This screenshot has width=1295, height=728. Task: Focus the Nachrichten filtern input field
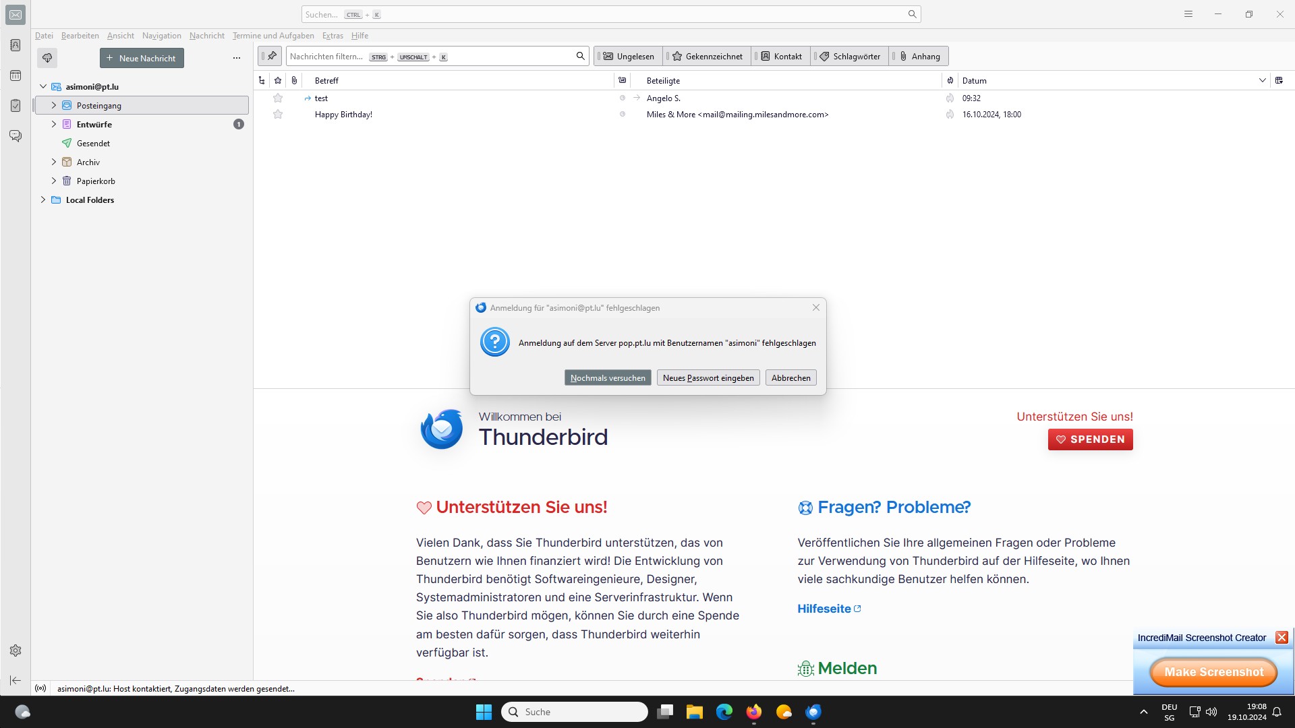438,57
